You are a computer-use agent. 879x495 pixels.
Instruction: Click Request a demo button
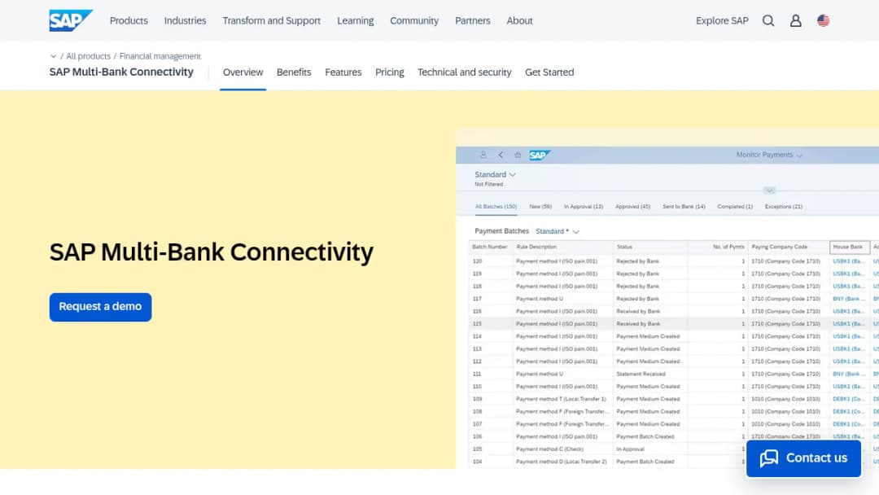[100, 307]
